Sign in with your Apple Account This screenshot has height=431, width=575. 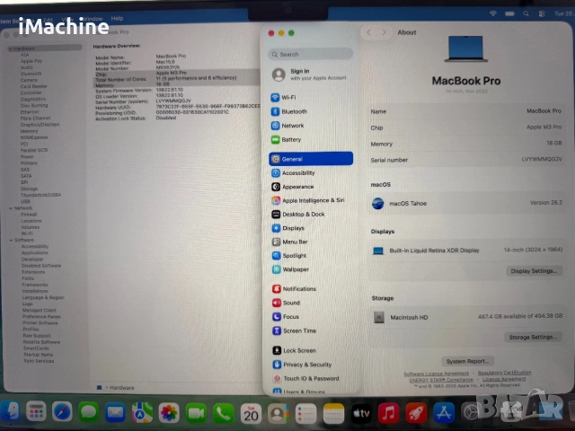(311, 75)
